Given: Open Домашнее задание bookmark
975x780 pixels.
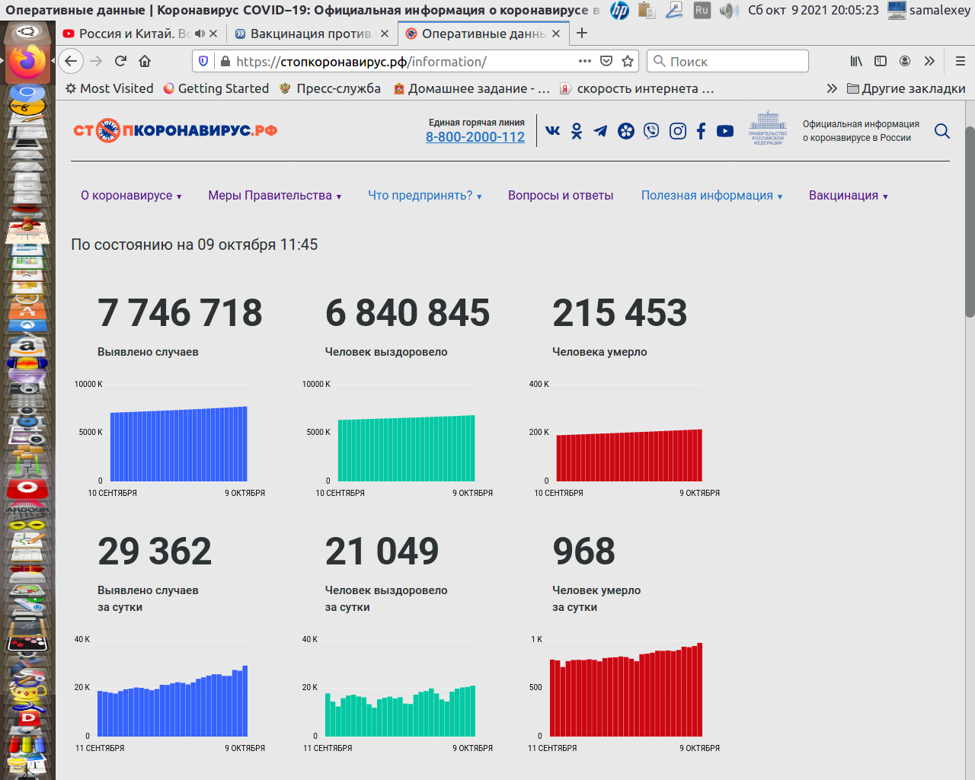Looking at the screenshot, I should [472, 88].
